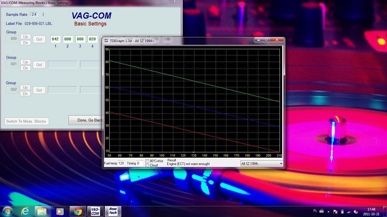The image size is (387, 217).
Task: Click the Fuel temp field showing 129
Action: click(x=121, y=163)
